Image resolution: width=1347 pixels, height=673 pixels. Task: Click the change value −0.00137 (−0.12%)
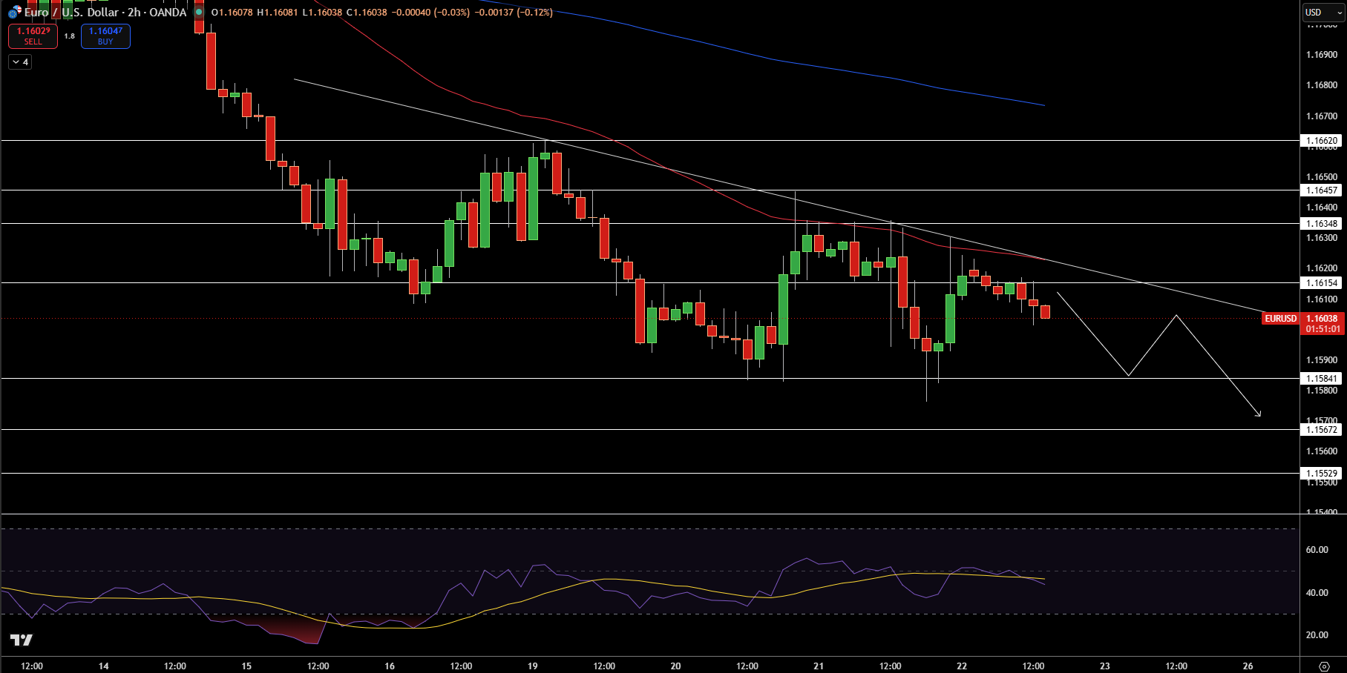pyautogui.click(x=513, y=13)
